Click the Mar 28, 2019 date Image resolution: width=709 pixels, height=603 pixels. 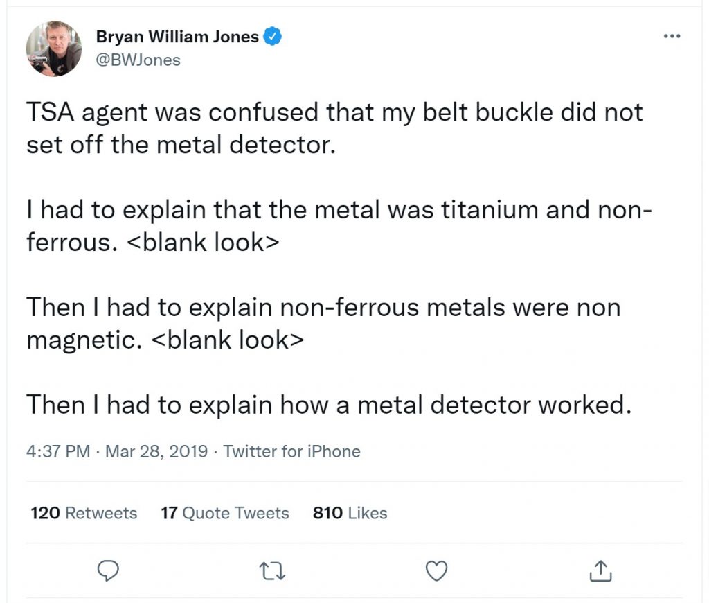(x=156, y=451)
